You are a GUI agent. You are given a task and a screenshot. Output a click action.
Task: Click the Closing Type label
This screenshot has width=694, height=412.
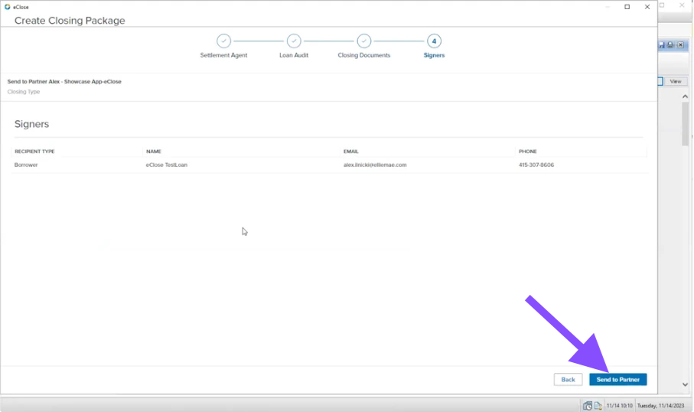pyautogui.click(x=24, y=92)
